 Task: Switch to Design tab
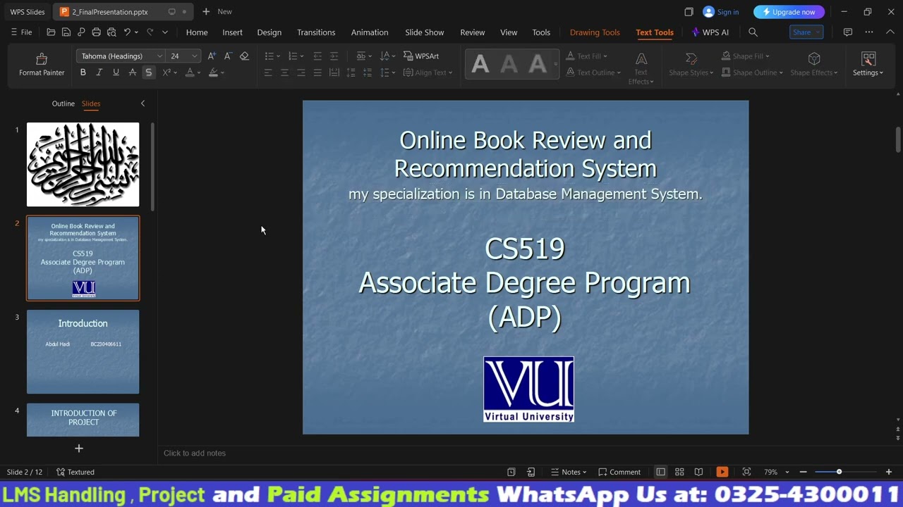point(269,32)
